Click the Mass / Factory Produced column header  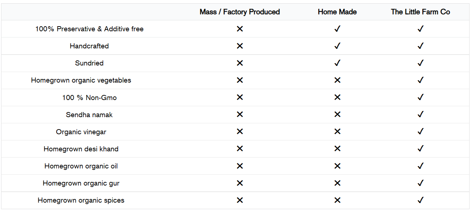[240, 12]
